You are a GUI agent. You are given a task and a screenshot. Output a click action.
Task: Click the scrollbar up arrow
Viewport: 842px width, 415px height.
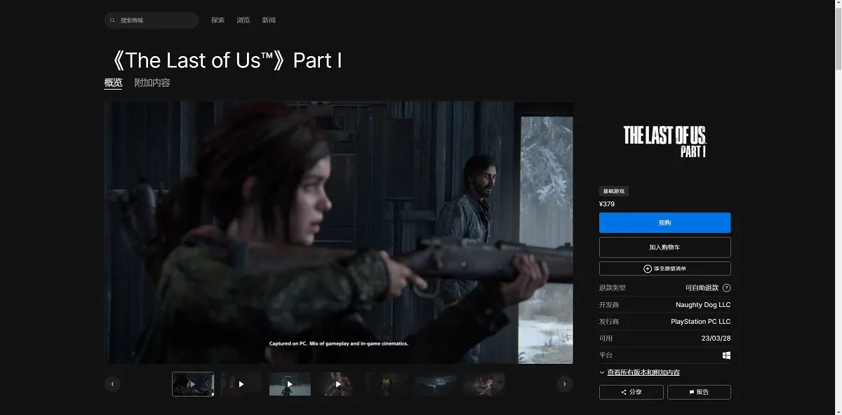pos(837,4)
